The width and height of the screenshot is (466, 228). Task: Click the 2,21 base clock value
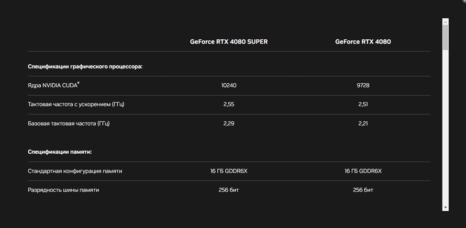click(x=363, y=123)
